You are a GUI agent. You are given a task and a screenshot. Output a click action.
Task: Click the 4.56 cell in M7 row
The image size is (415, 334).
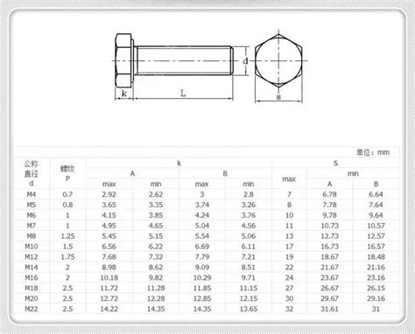pos(249,226)
